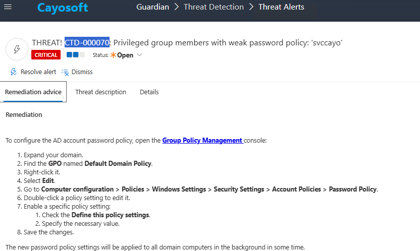The height and width of the screenshot is (251, 420).
Task: Click the red CRITICAL badge
Action: 46,55
